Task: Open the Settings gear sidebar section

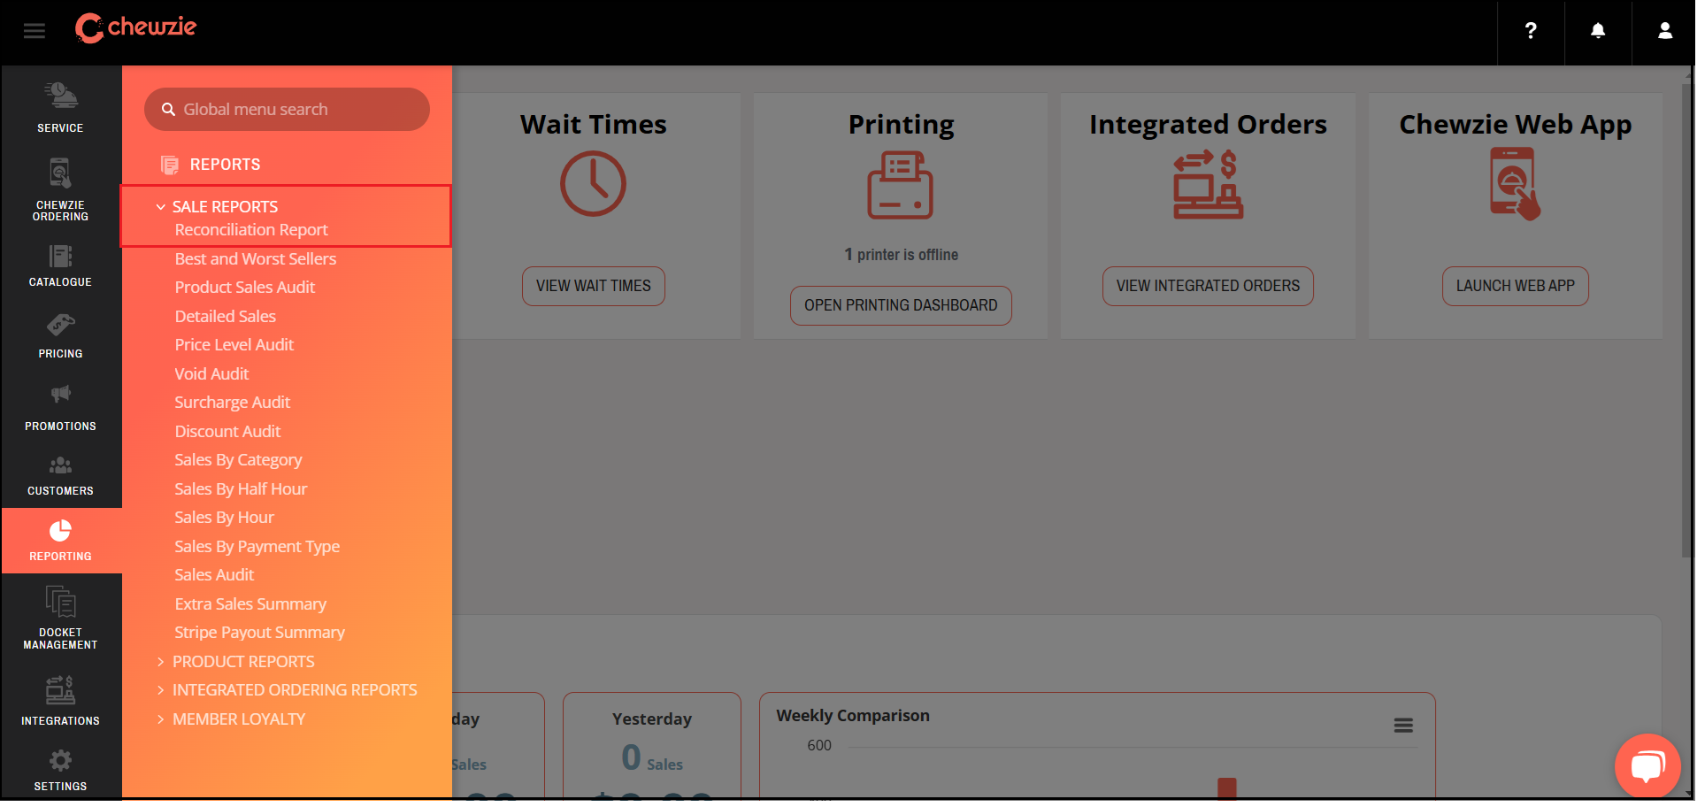Action: coord(61,770)
